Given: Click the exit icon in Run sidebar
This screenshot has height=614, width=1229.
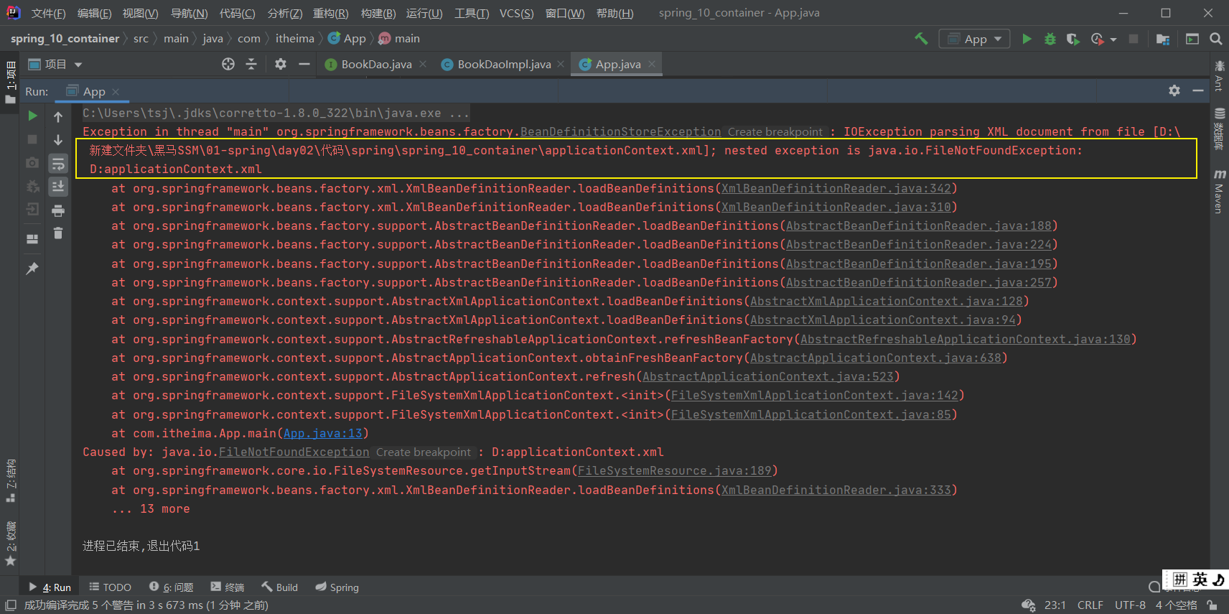Looking at the screenshot, I should tap(32, 210).
